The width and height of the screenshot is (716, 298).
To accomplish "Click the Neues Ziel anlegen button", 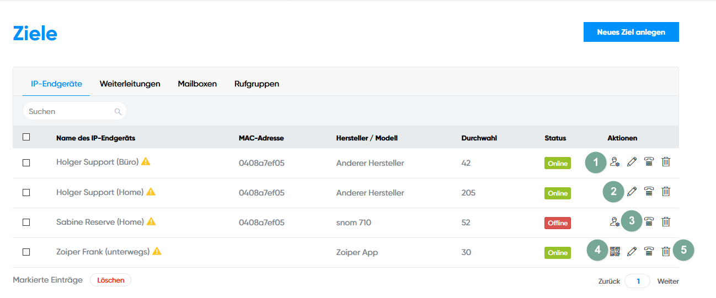I will point(630,32).
